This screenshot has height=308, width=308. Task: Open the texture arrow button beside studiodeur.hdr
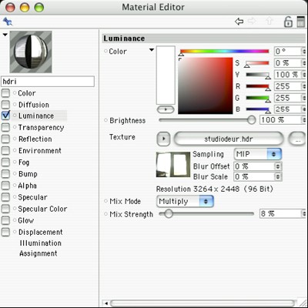[x=163, y=139]
